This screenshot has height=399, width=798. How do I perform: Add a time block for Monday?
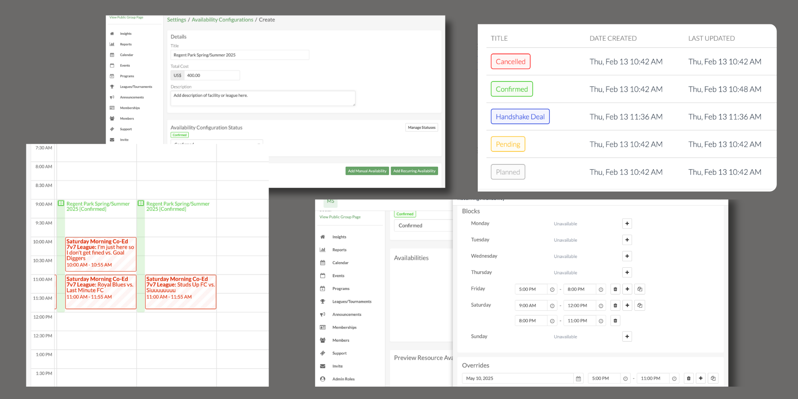[x=627, y=223]
